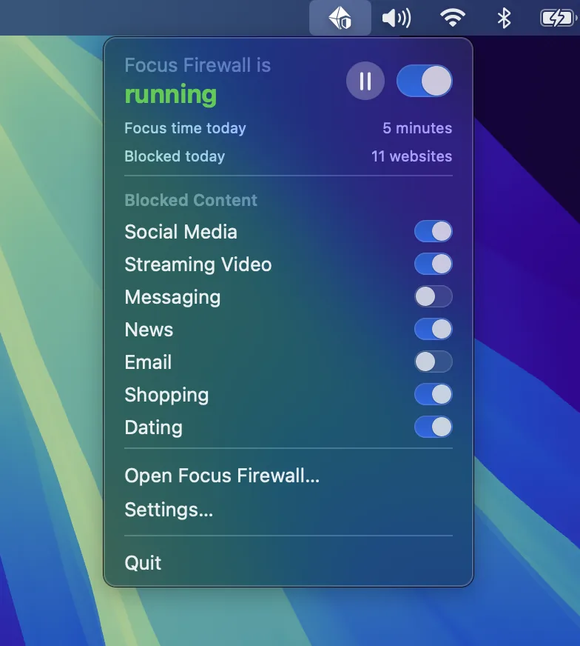Click the "5 minutes" focus time value
Image resolution: width=580 pixels, height=646 pixels.
(417, 128)
